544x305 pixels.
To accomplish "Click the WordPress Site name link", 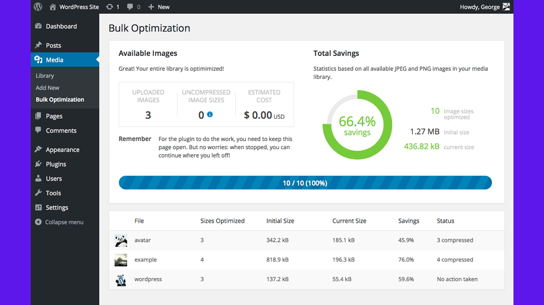I will click(x=79, y=7).
